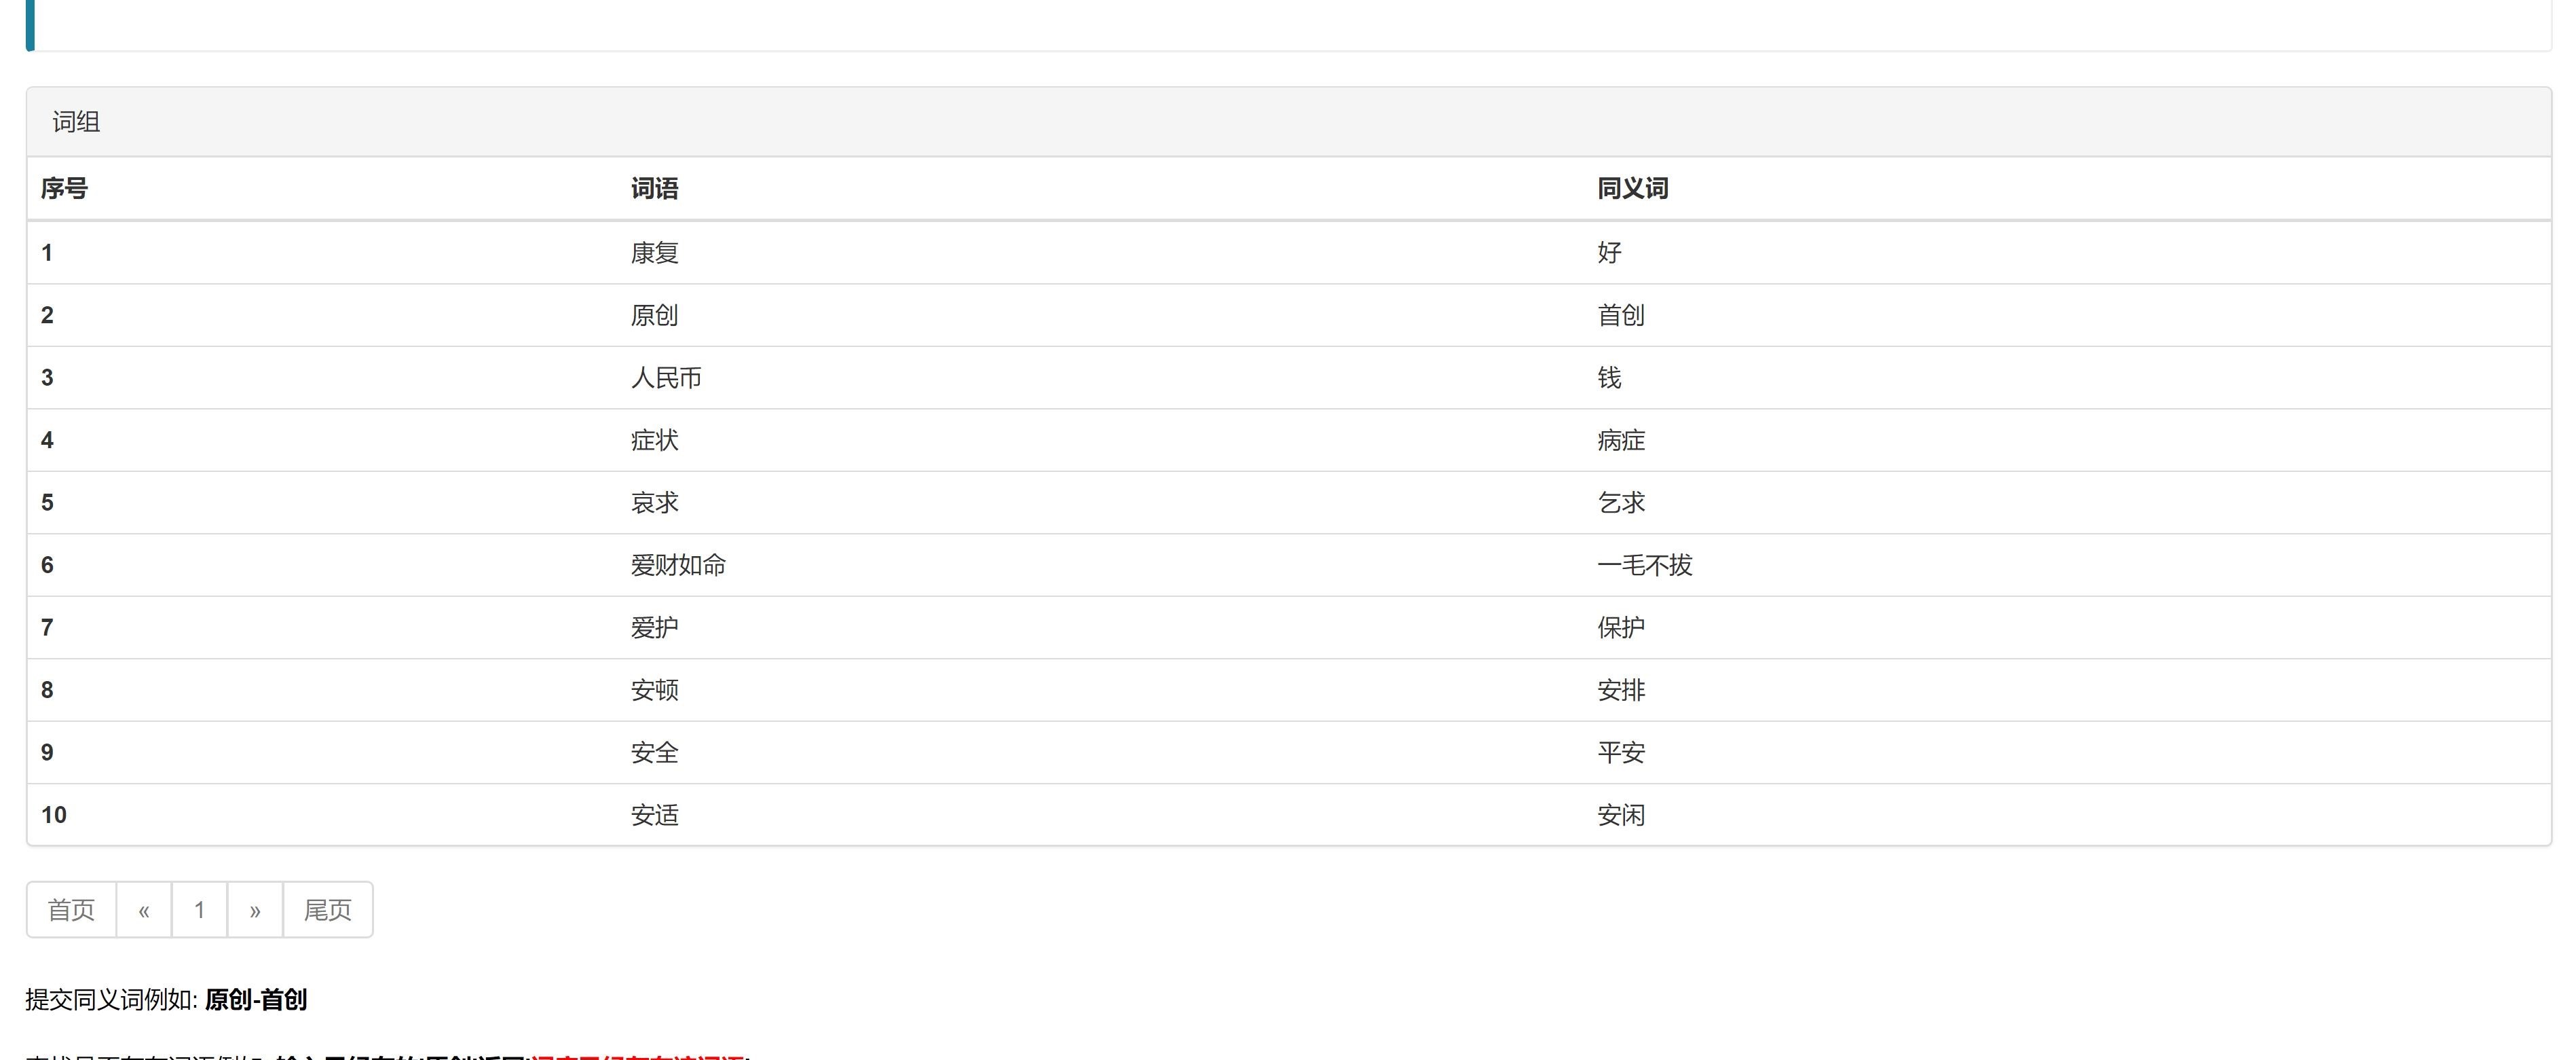2576x1060 pixels.
Task: Go to the 首页 first page button
Action: point(71,910)
